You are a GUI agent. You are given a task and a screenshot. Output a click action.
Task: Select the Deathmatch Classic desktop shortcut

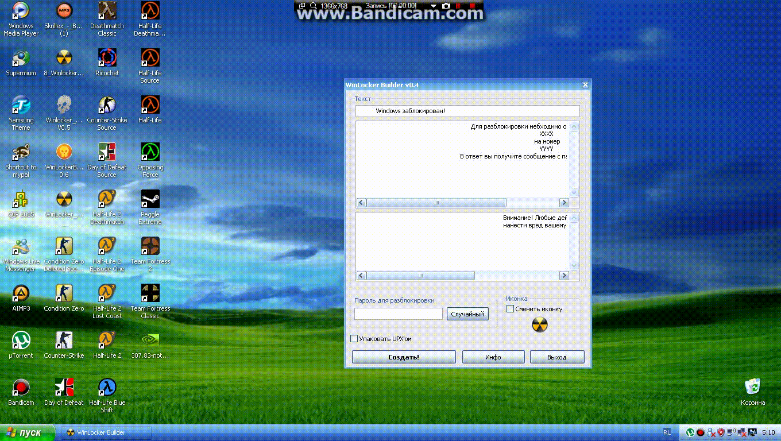[107, 18]
